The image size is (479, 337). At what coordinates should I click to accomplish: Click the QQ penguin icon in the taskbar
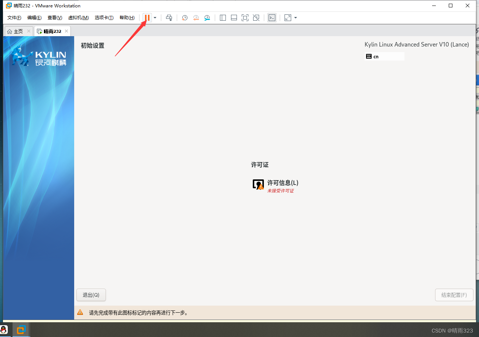[x=4, y=330]
